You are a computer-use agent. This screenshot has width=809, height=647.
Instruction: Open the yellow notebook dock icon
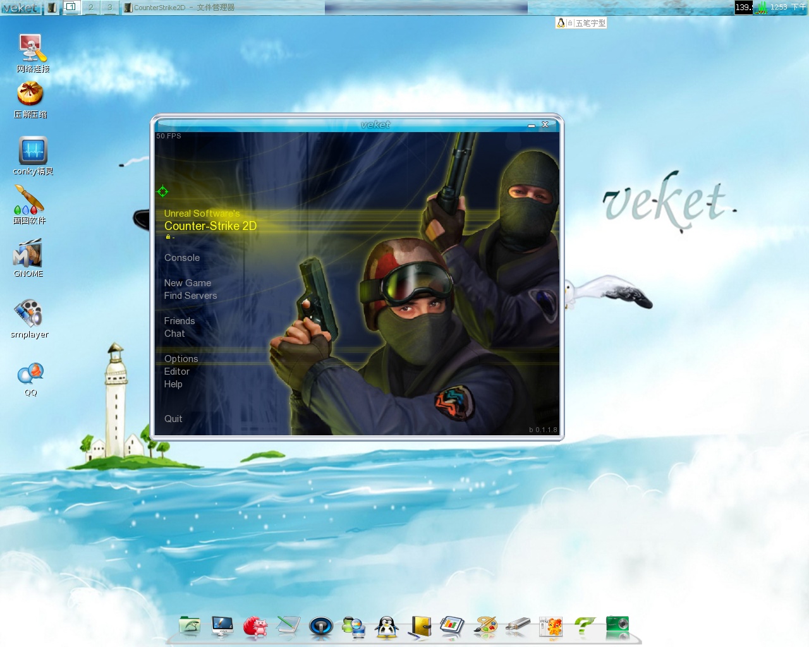420,627
